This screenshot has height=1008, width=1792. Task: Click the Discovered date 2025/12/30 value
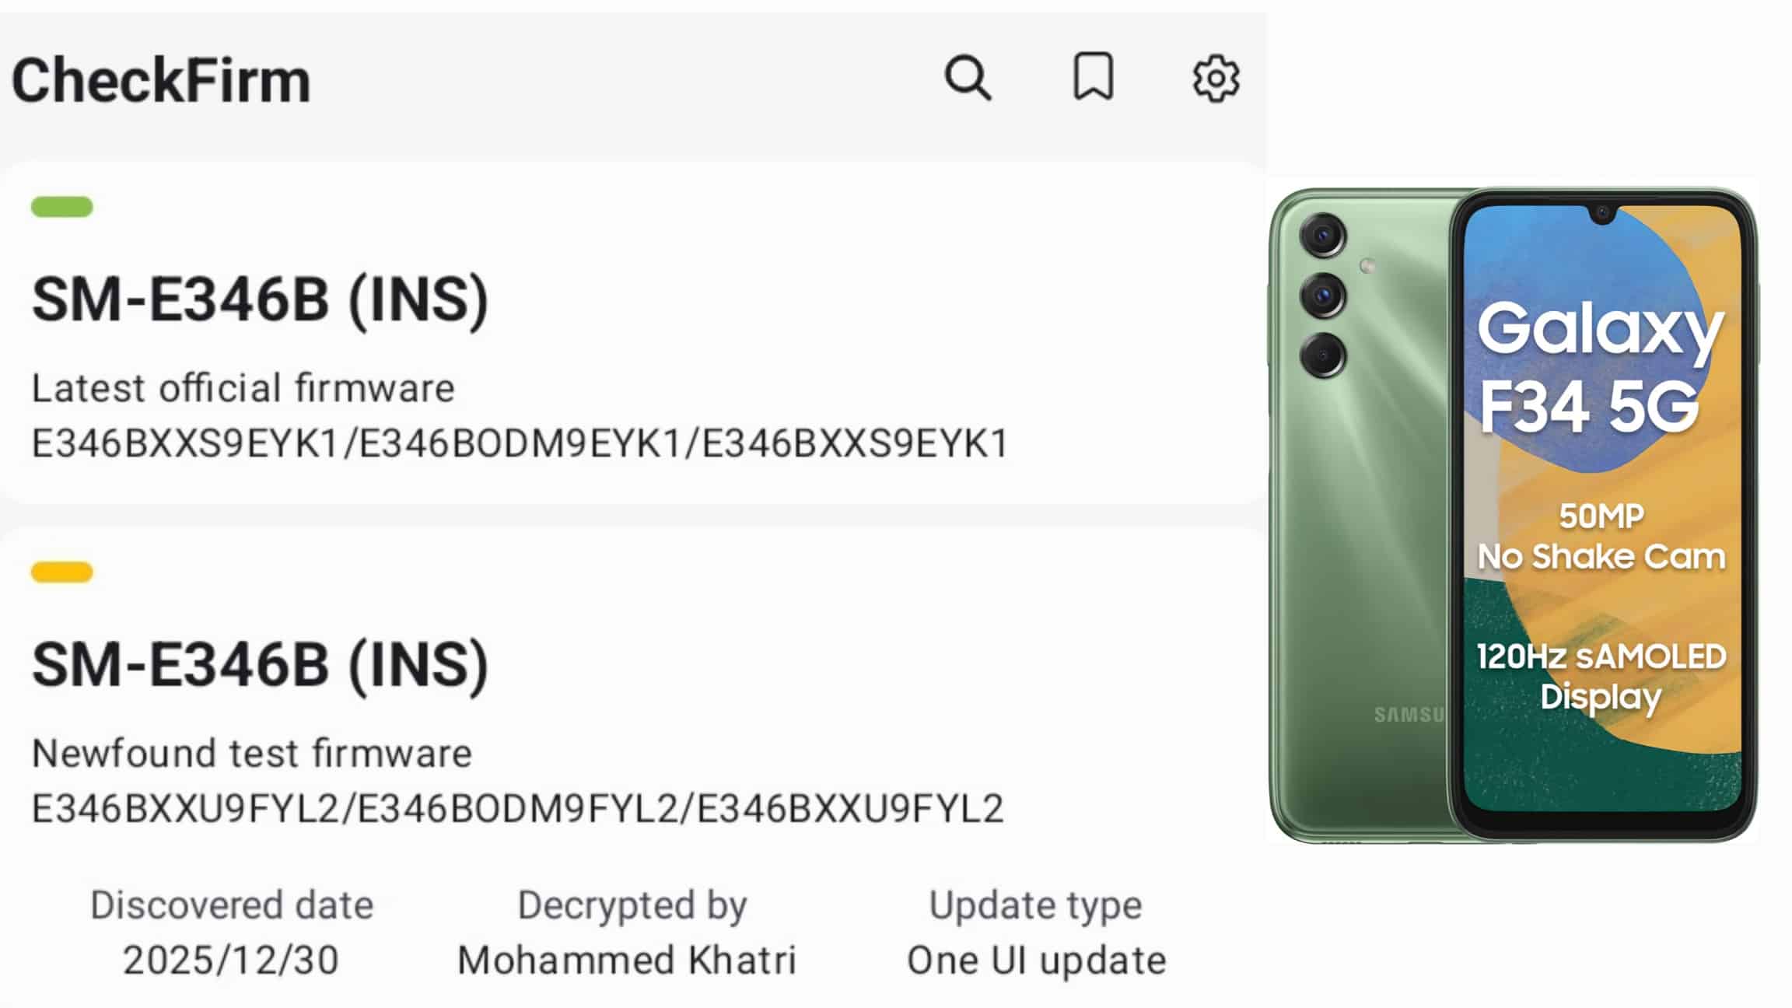click(x=231, y=960)
